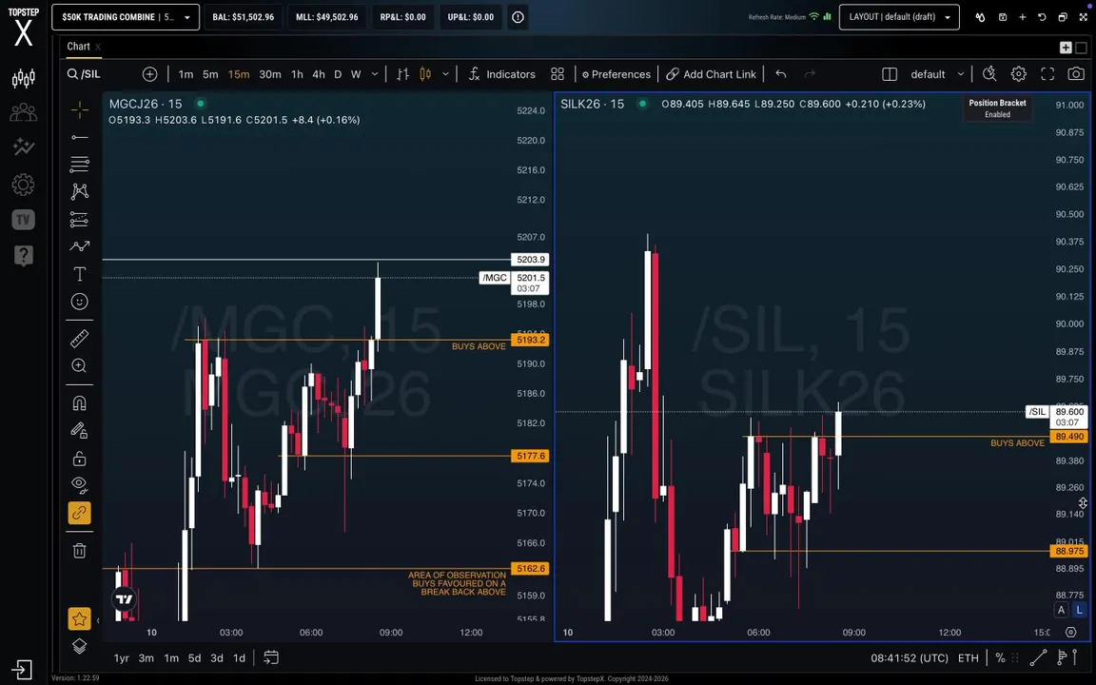Set date range to 5d
Viewport: 1096px width, 685px height.
(x=194, y=657)
